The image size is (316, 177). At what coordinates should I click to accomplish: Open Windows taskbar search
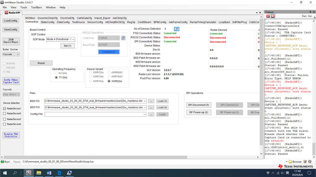(x=15, y=173)
